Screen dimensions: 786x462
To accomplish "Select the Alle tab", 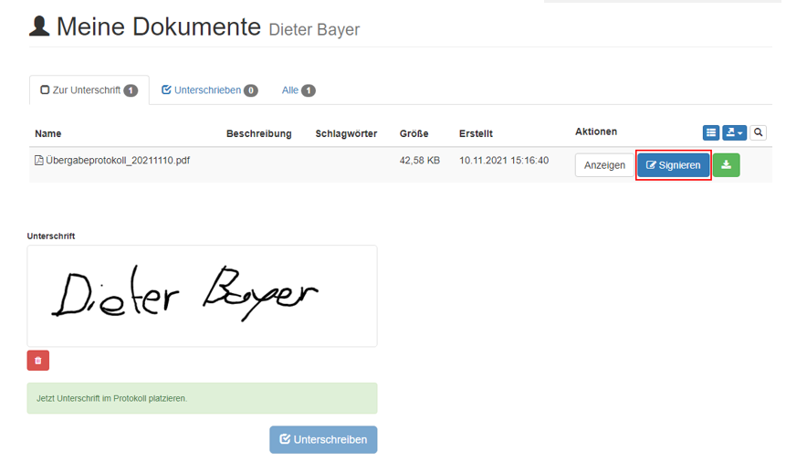I will (298, 90).
